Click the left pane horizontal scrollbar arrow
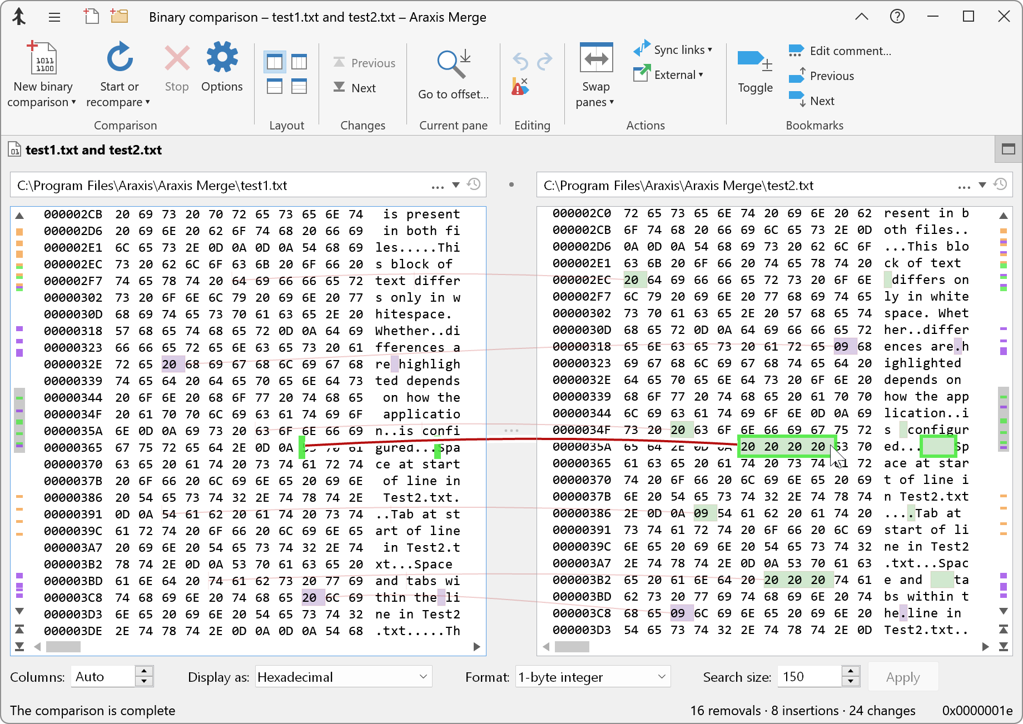Viewport: 1023px width, 724px height. pyautogui.click(x=37, y=647)
